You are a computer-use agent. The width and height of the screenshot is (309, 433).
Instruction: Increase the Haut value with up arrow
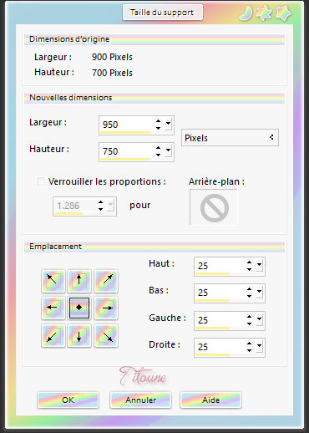click(x=249, y=262)
